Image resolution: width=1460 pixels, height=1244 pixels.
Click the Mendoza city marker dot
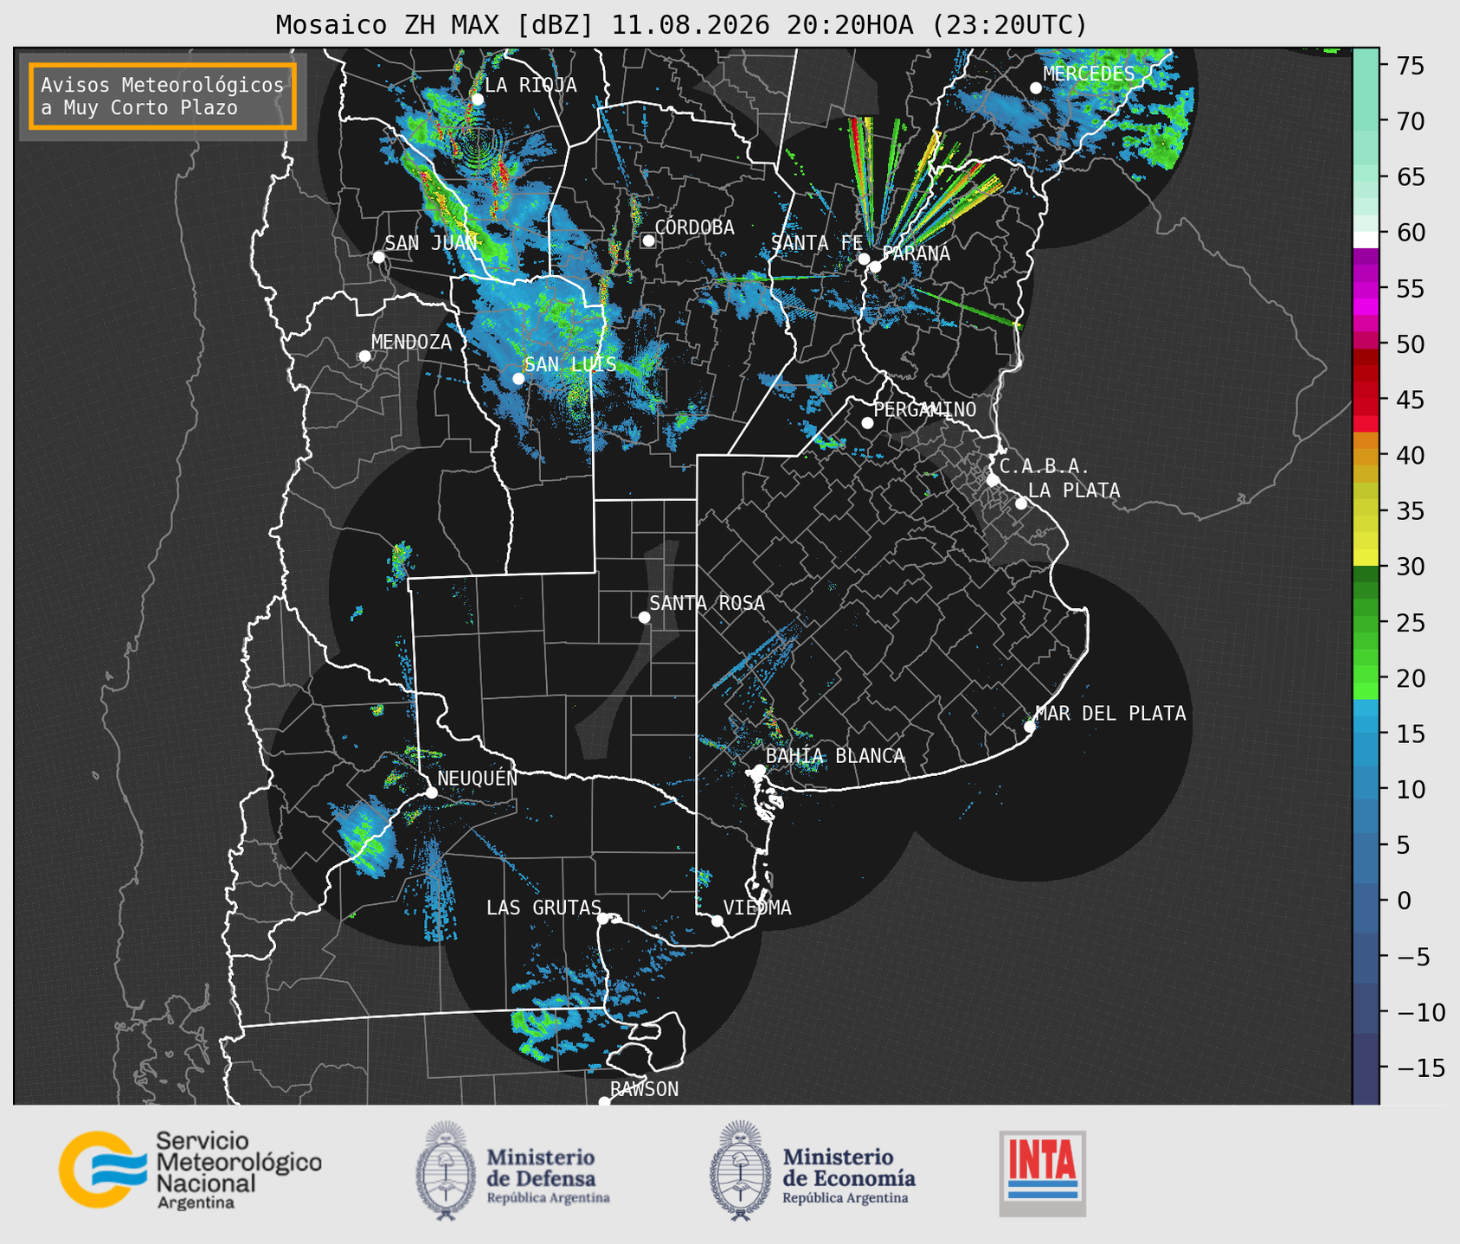point(364,356)
